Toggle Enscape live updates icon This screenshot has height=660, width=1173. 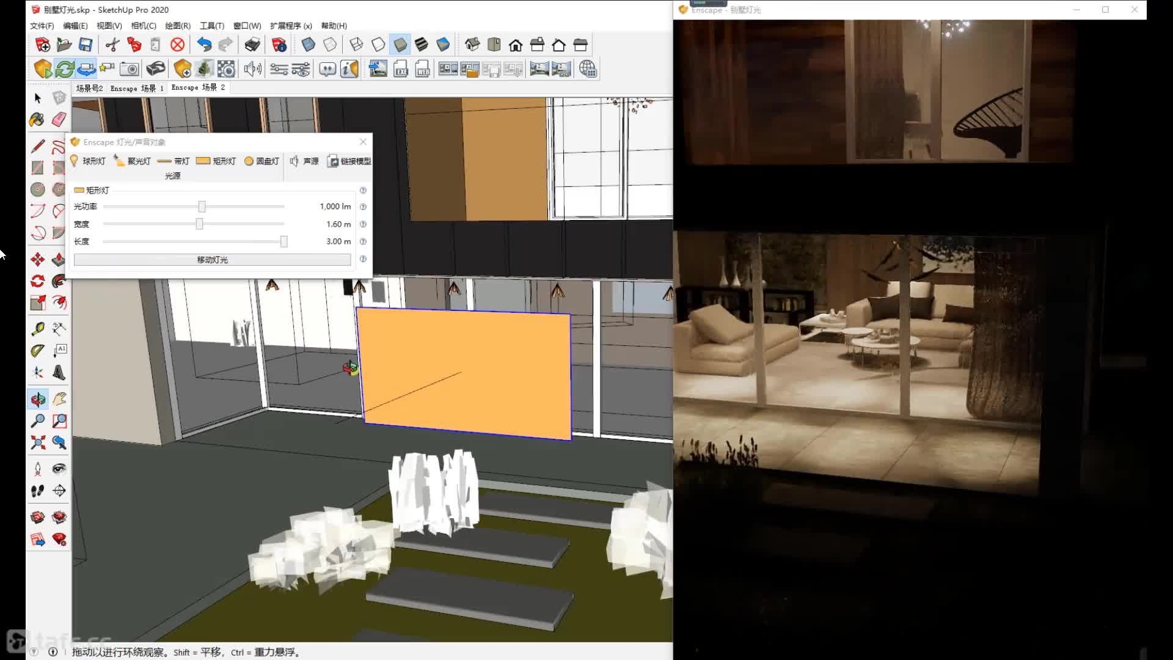point(65,69)
